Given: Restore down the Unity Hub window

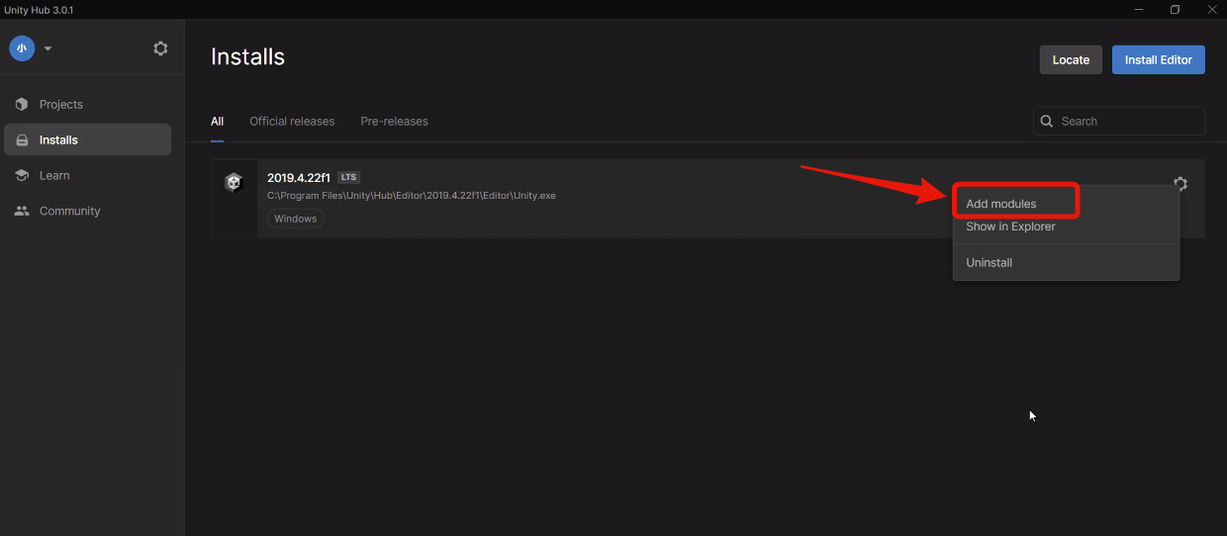Looking at the screenshot, I should point(1175,9).
